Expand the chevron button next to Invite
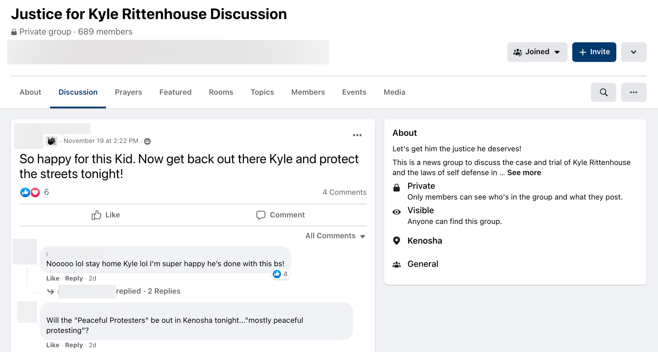This screenshot has height=352, width=658. [633, 52]
